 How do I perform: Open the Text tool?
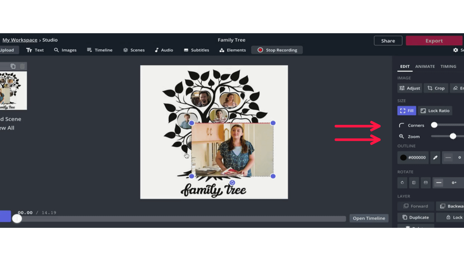coord(35,50)
